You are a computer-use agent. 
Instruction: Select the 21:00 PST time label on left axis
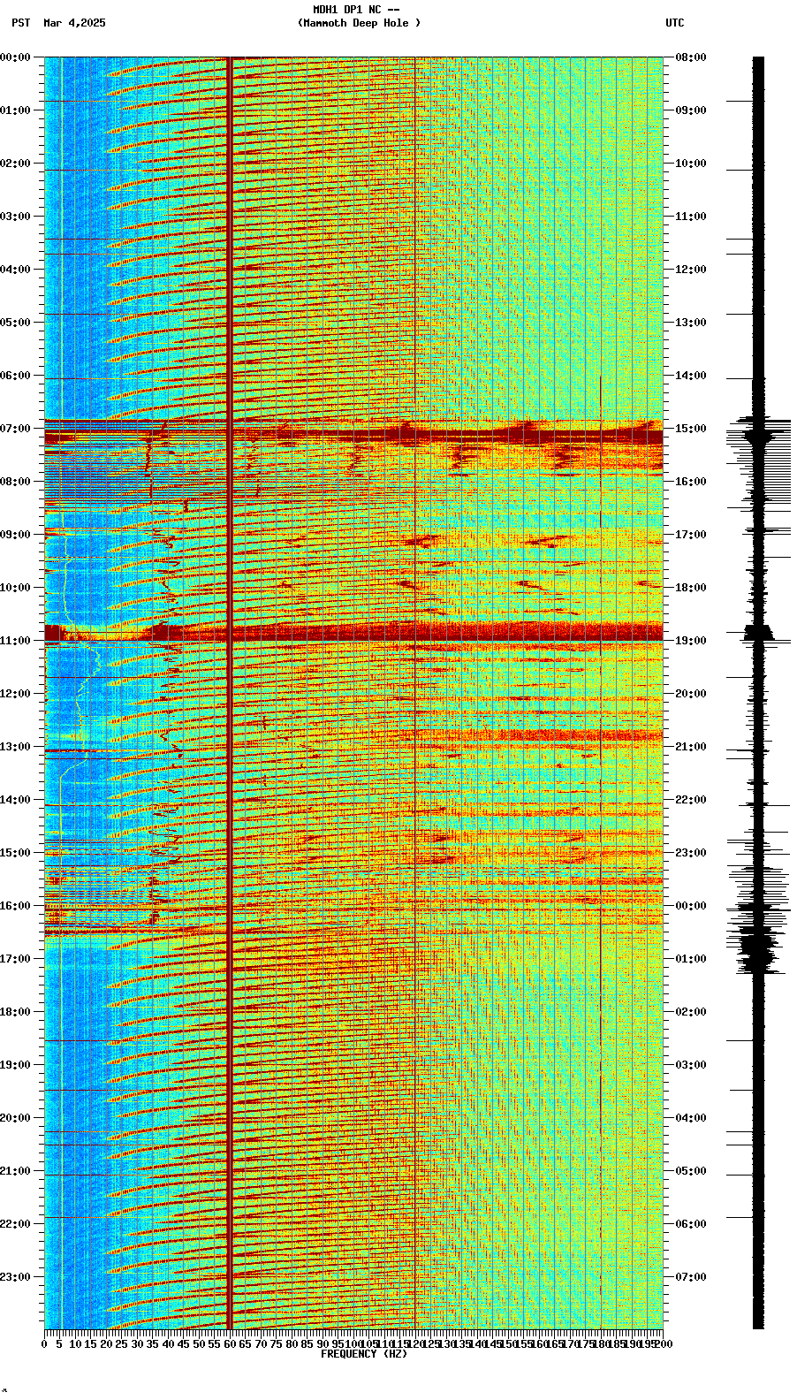tap(15, 1171)
